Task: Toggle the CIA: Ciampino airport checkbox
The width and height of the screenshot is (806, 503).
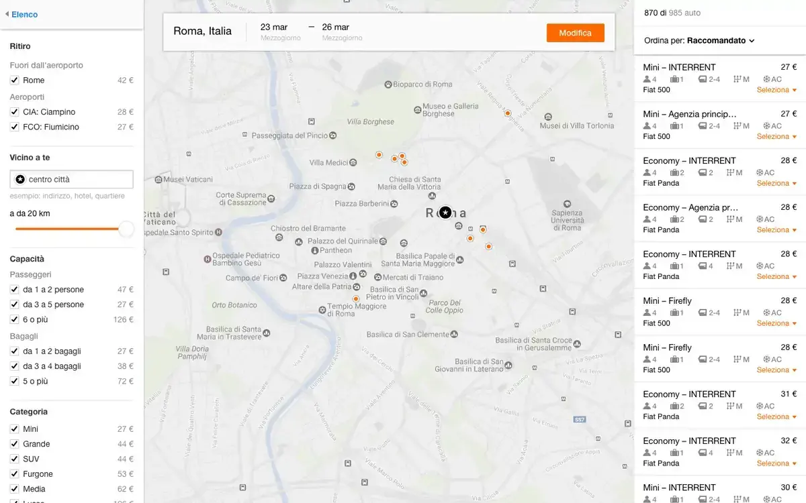Action: [14, 112]
